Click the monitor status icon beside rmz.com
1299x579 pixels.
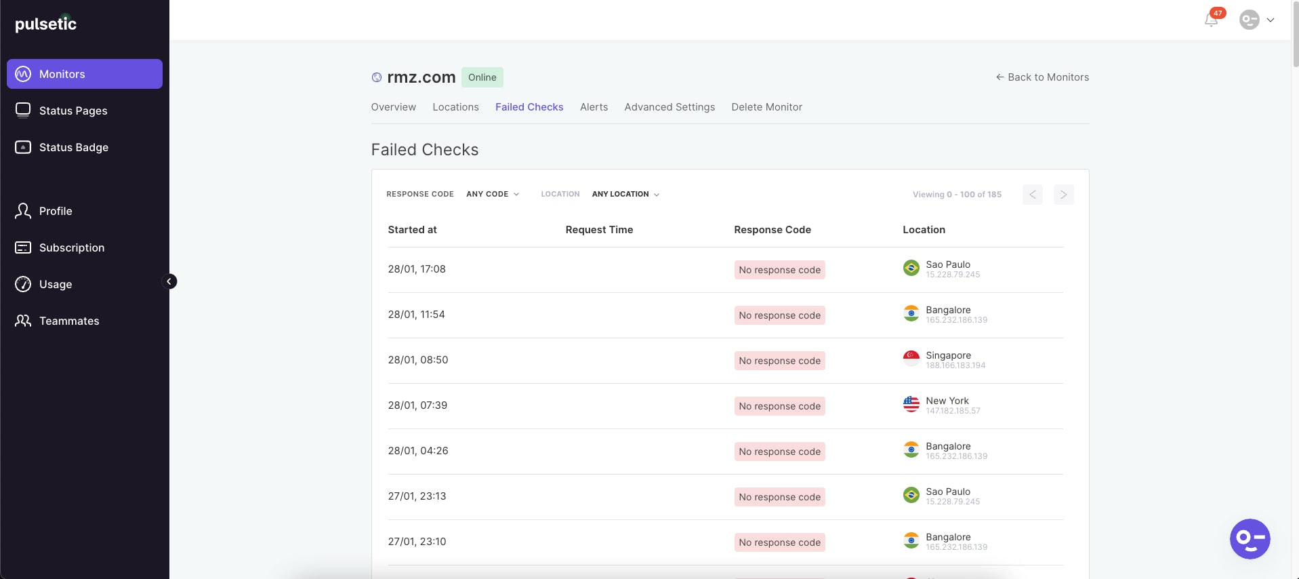click(377, 77)
